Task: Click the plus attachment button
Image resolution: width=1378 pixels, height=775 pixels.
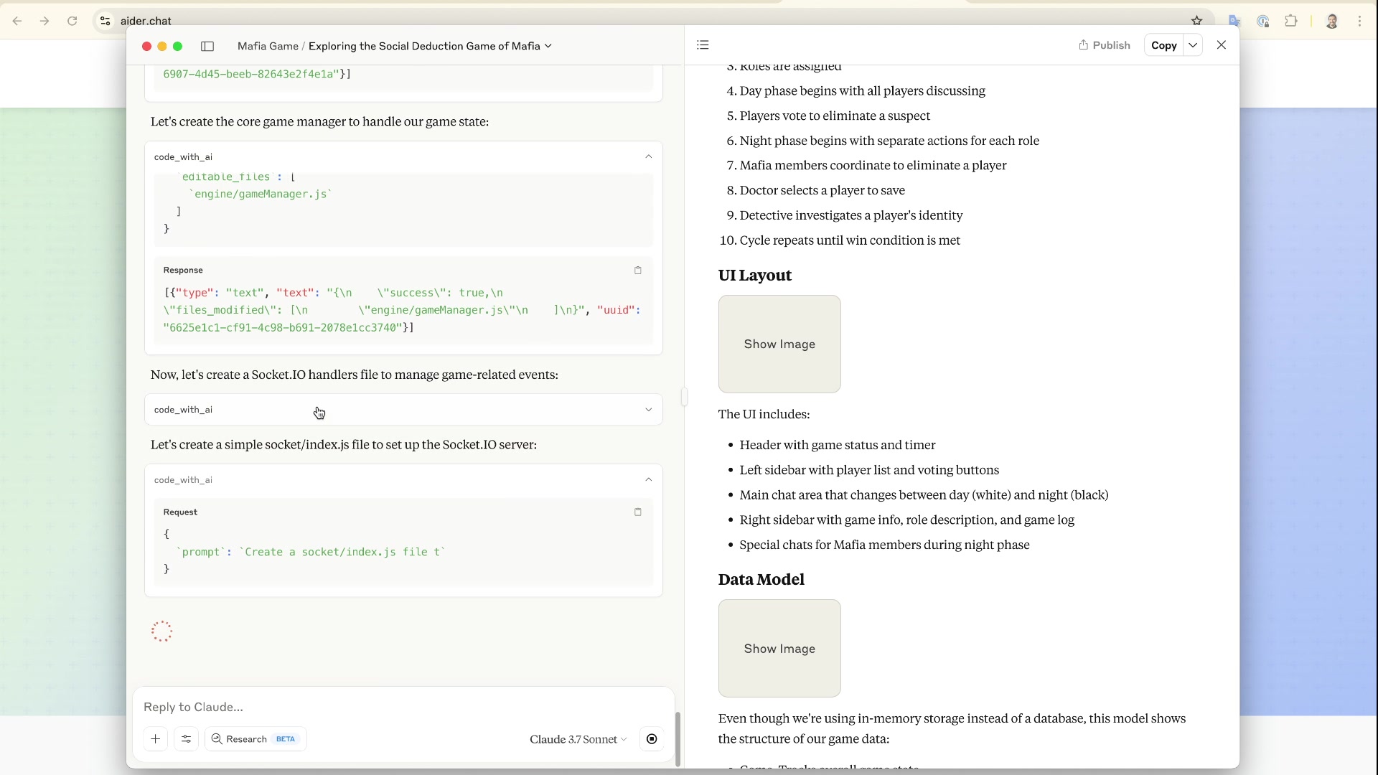Action: pyautogui.click(x=155, y=739)
